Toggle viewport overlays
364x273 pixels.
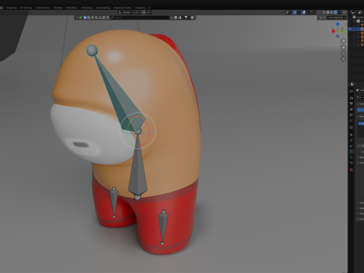303,12
